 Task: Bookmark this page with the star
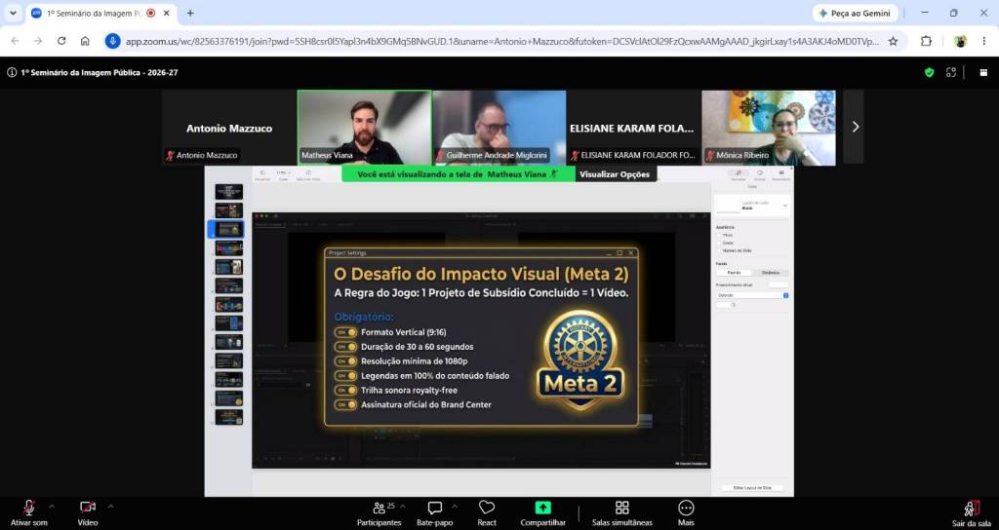893,41
